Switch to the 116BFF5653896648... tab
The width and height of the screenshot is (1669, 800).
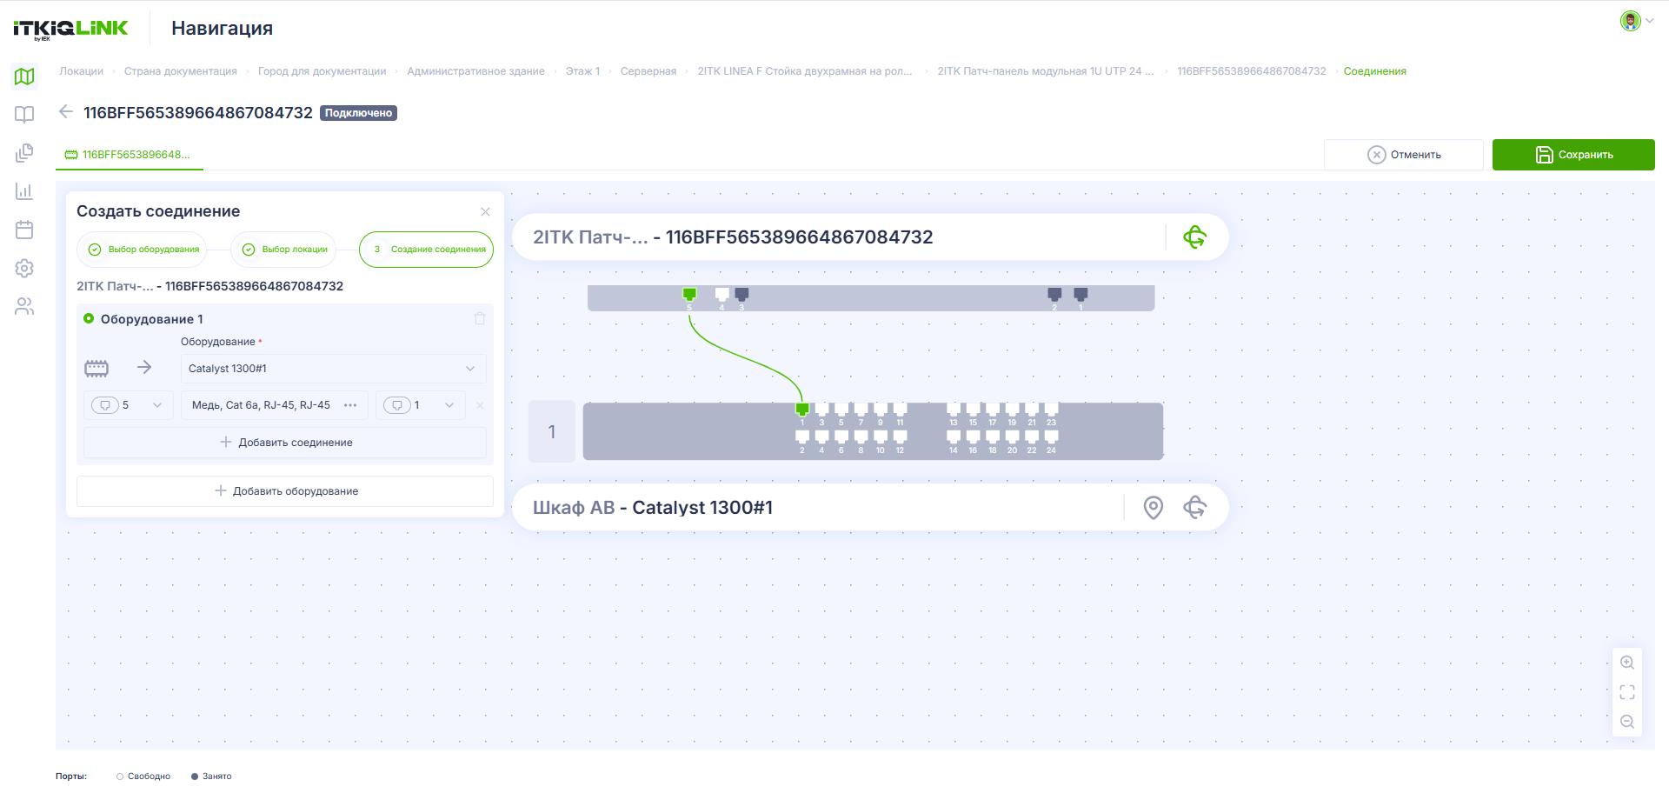tap(129, 155)
